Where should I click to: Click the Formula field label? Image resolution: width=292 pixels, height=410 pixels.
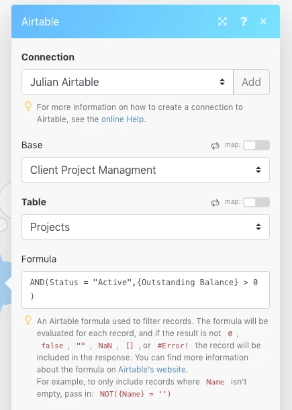pos(39,259)
